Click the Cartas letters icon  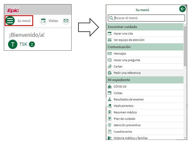pyautogui.click(x=110, y=66)
